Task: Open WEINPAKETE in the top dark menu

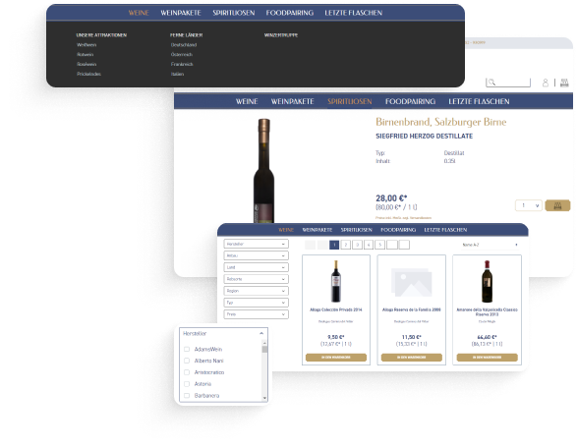Action: [x=181, y=13]
